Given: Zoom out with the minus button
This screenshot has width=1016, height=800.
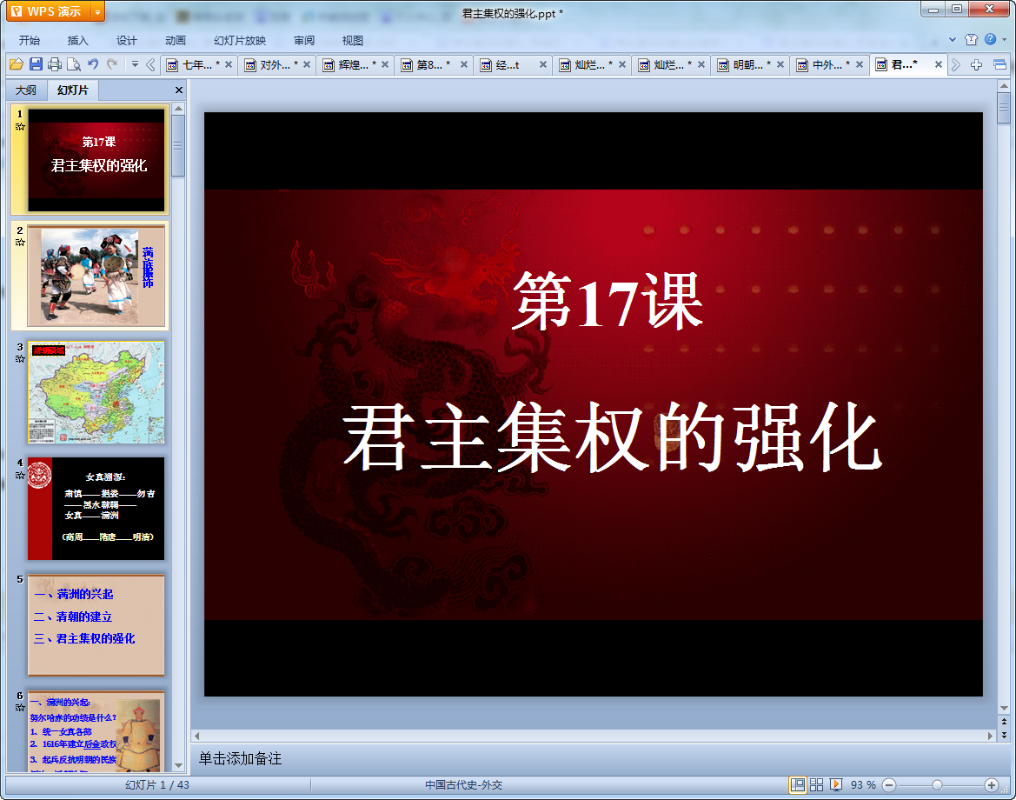Looking at the screenshot, I should 890,785.
